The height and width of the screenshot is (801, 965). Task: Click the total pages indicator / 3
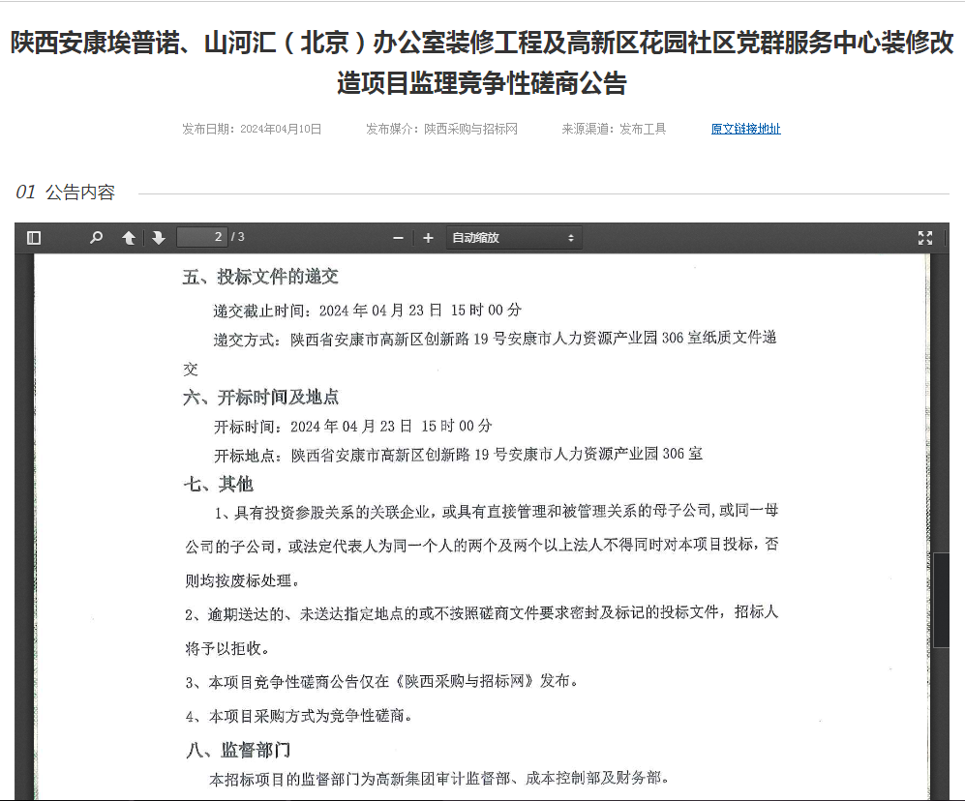coord(237,237)
